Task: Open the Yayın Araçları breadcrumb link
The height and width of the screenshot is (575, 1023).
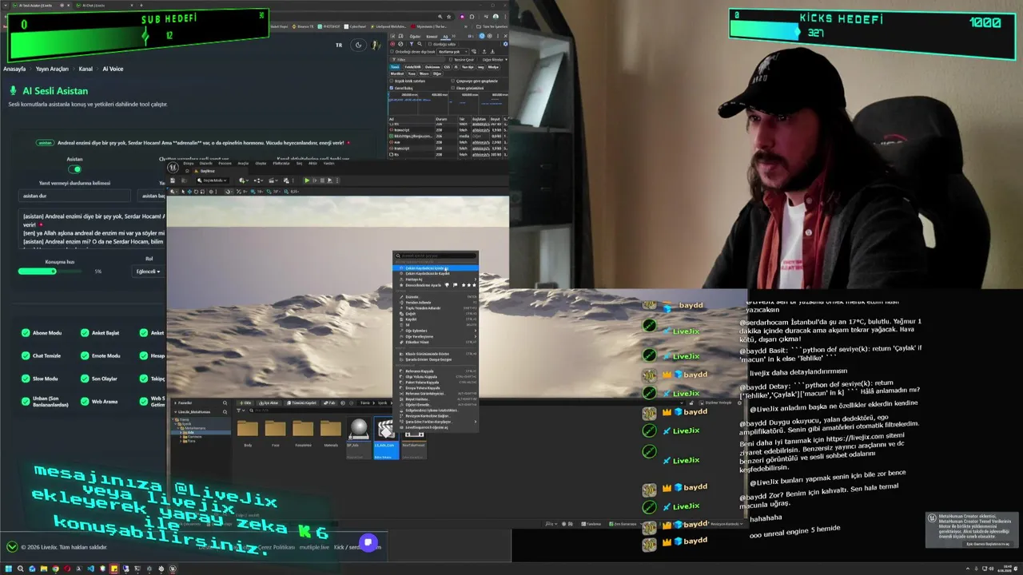Action: pyautogui.click(x=52, y=69)
